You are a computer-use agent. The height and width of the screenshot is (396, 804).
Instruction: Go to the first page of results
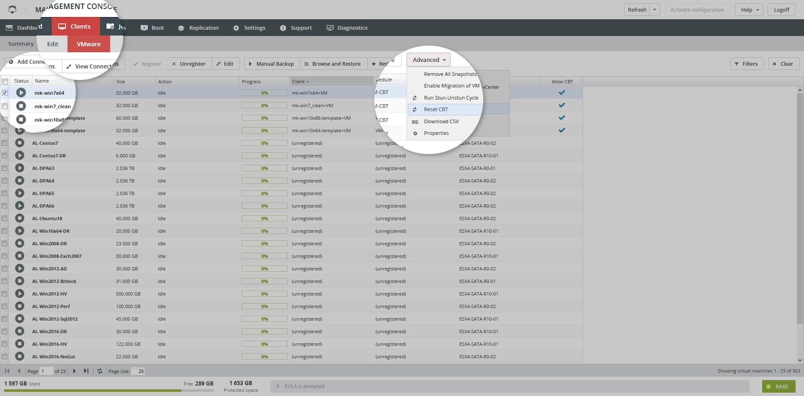pos(7,371)
